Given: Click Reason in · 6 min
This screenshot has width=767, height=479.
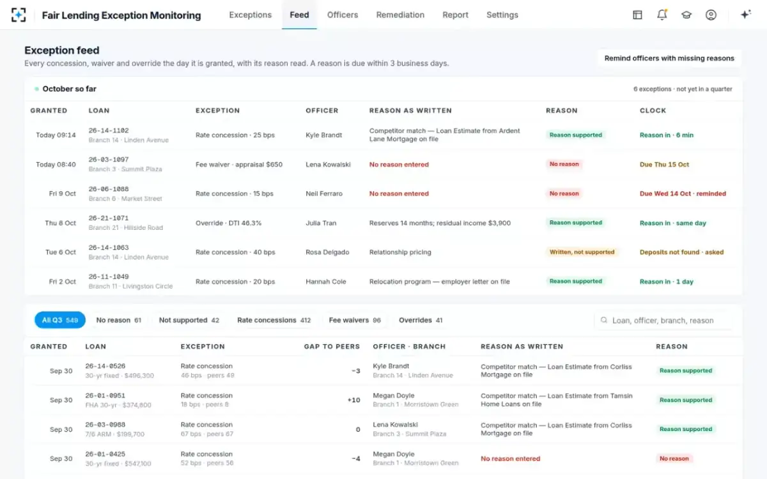Looking at the screenshot, I should click(666, 135).
